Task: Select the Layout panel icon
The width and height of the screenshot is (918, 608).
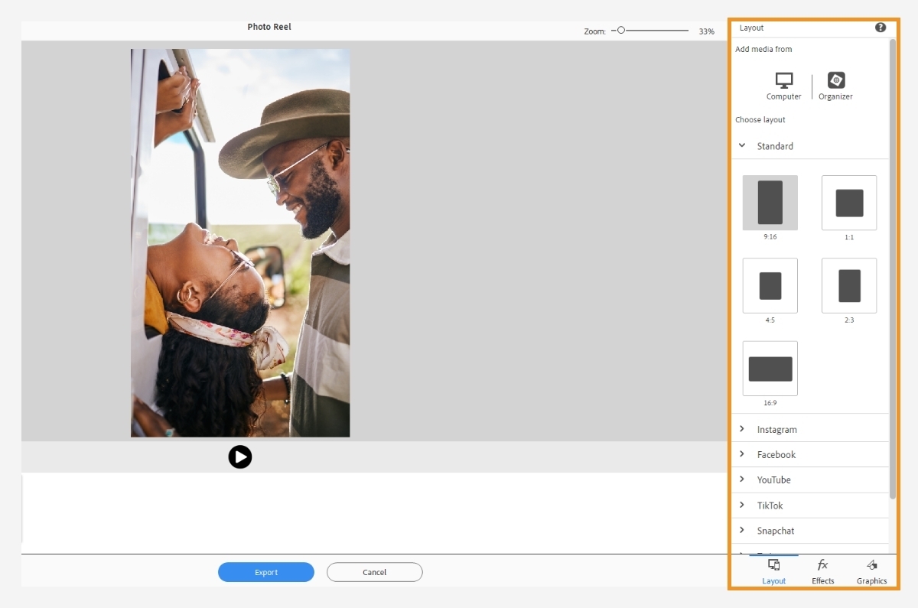Action: coord(773,570)
